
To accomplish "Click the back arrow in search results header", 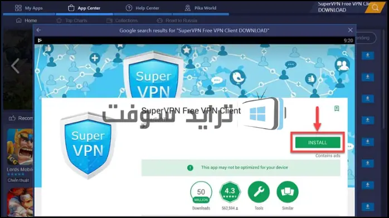I will pyautogui.click(x=38, y=30).
